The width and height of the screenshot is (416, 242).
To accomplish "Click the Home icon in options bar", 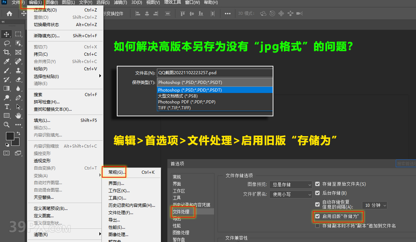I will [x=9, y=14].
